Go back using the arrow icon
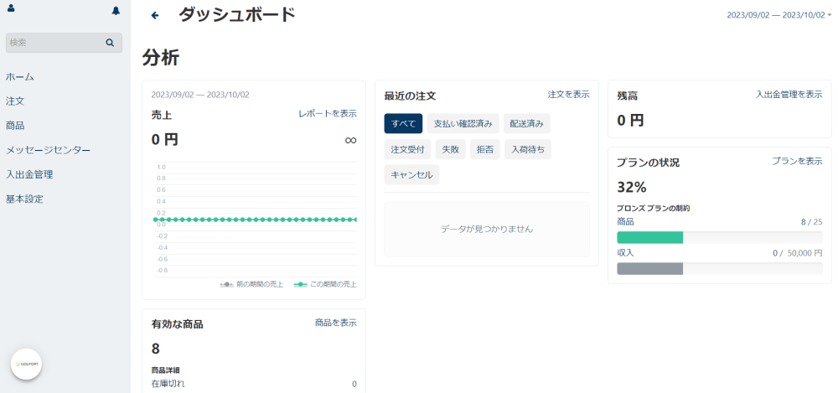 (x=155, y=15)
